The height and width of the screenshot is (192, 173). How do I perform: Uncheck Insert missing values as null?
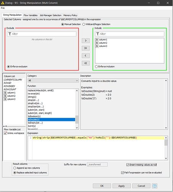(128, 165)
